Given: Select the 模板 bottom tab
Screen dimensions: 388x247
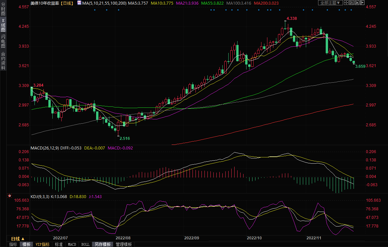Looking at the screenshot, I should (27, 244).
